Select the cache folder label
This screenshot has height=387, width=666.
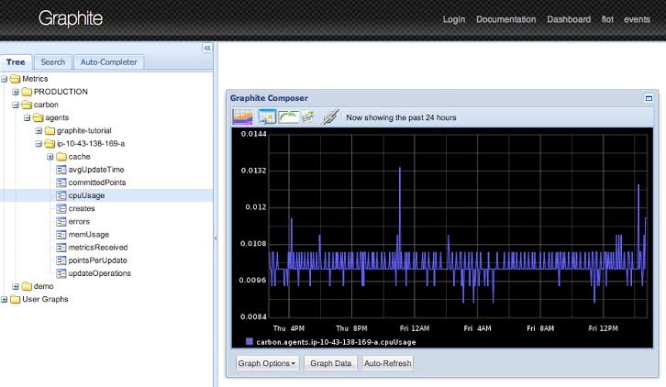click(x=79, y=157)
